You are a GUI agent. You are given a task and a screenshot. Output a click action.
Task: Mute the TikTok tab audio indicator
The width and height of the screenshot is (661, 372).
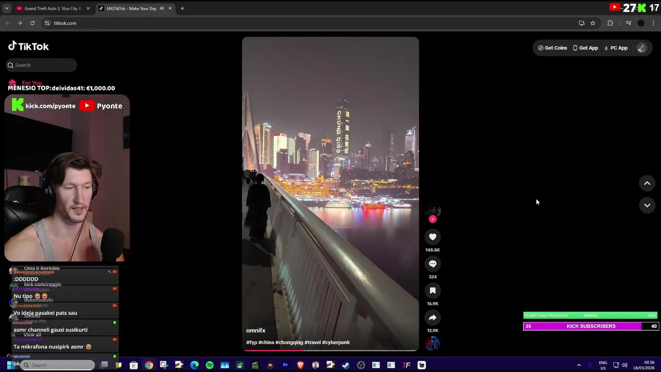[162, 8]
